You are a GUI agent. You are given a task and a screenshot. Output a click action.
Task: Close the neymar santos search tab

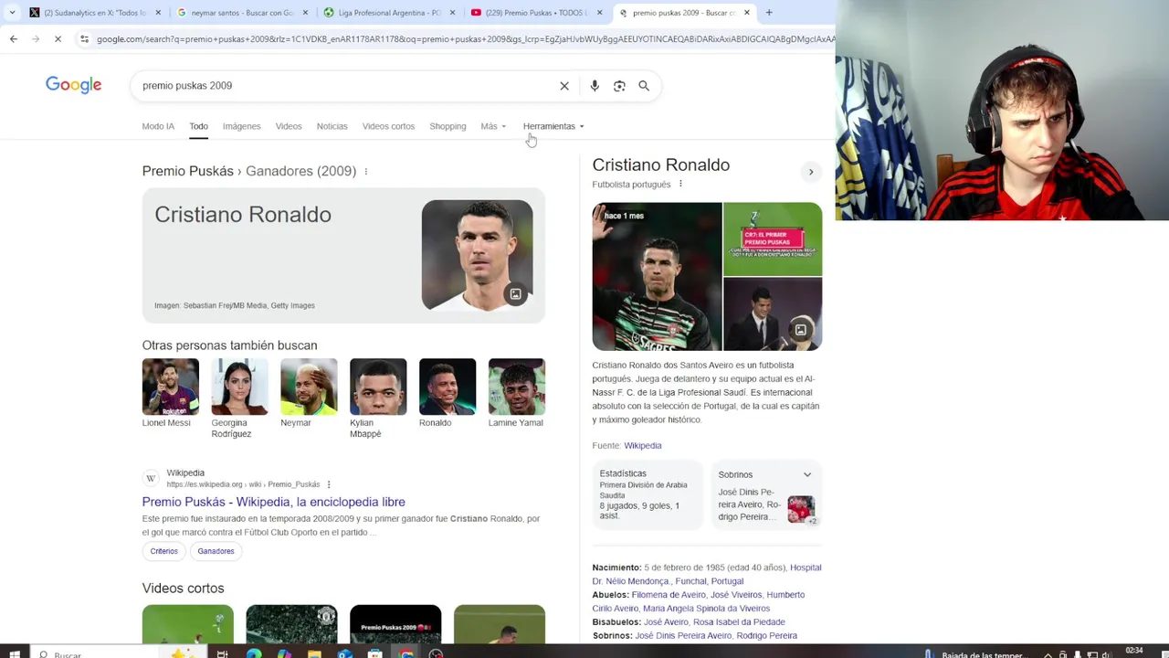(x=304, y=13)
